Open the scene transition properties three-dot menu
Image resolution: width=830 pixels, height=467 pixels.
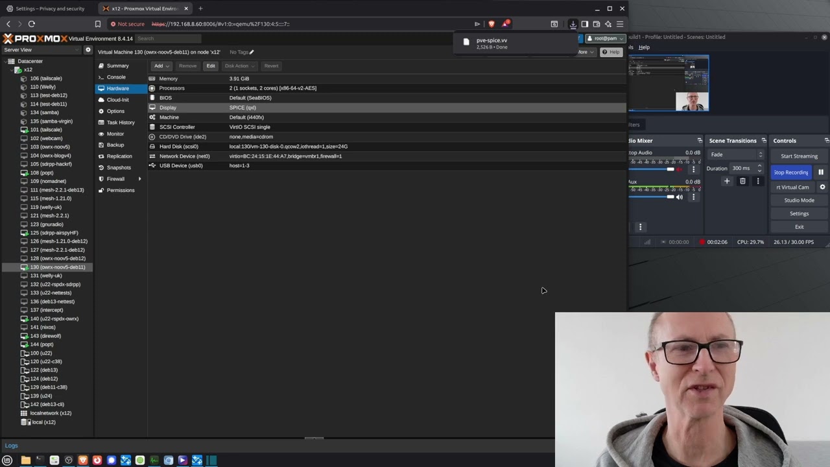(x=757, y=182)
